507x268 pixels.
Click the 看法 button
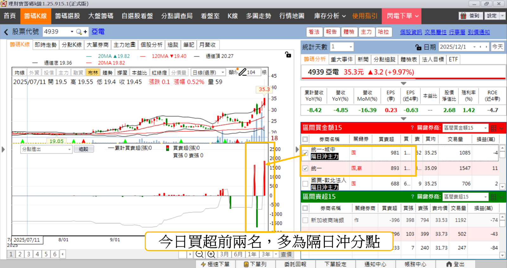314,32
